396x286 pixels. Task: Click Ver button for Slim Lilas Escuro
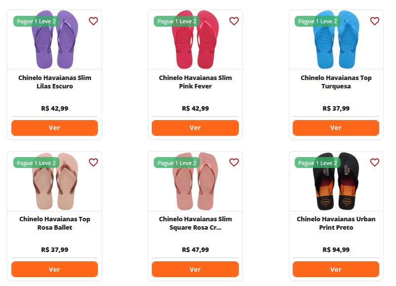click(54, 127)
